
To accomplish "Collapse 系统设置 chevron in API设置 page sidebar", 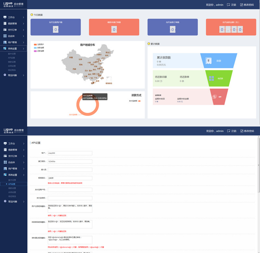I will [24, 175].
